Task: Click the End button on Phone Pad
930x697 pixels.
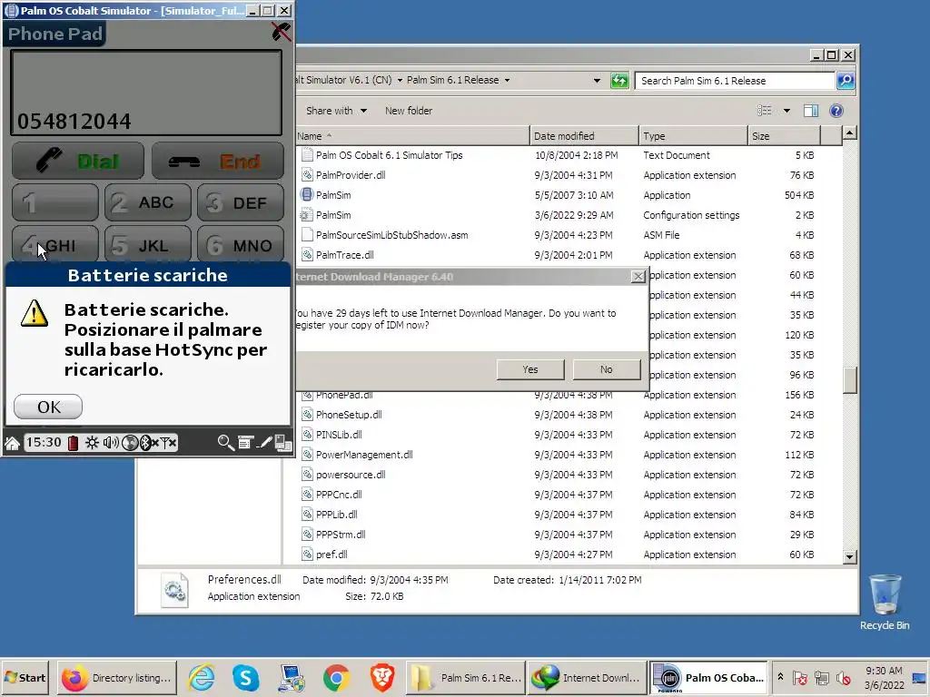Action: point(218,161)
